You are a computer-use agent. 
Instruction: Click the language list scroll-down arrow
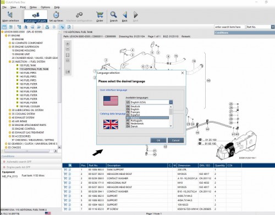pos(170,126)
